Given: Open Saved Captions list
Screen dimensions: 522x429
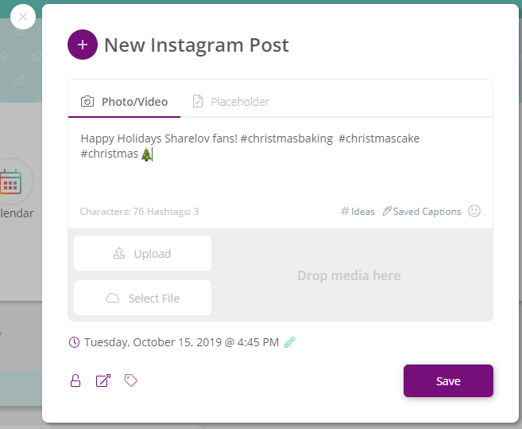Looking at the screenshot, I should [421, 212].
